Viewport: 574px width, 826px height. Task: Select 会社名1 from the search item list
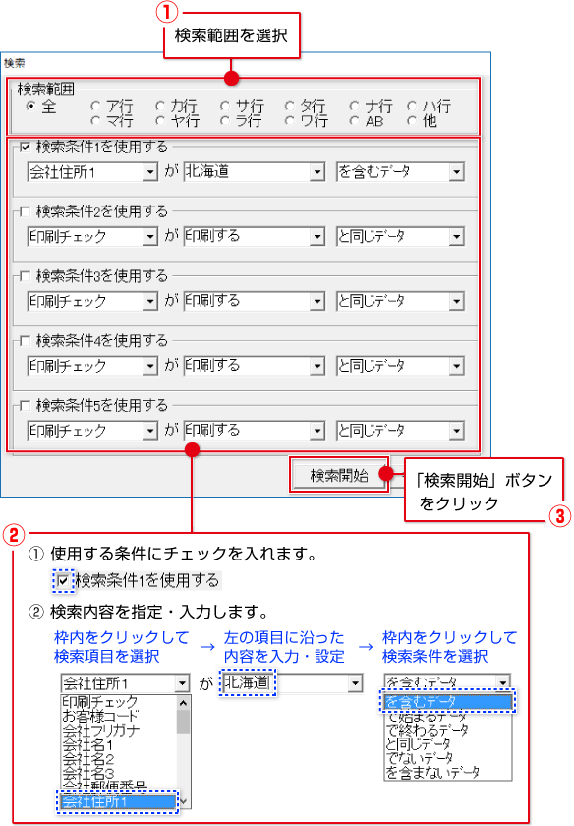(87, 745)
